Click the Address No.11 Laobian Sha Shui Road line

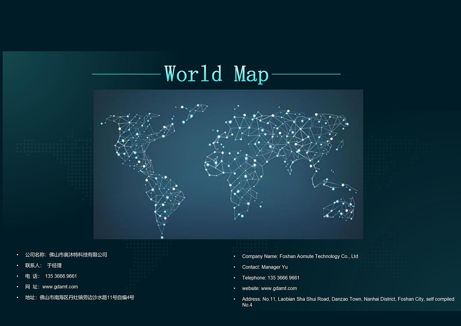click(x=348, y=302)
